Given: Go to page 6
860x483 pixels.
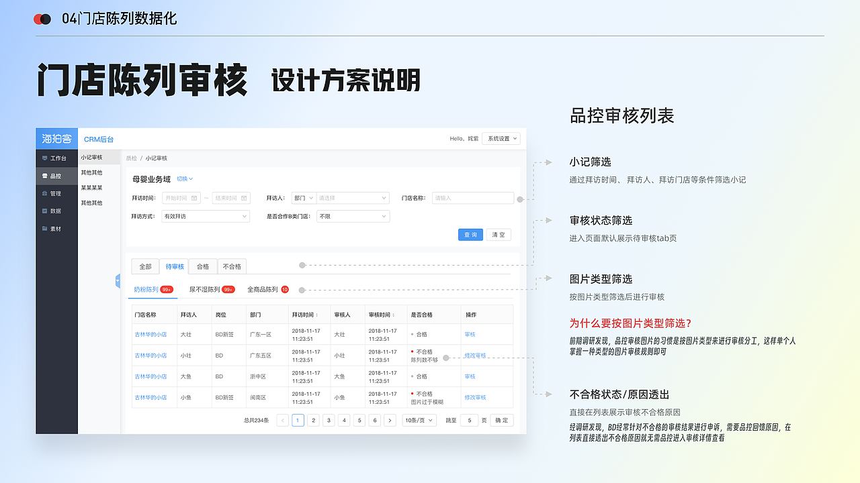Looking at the screenshot, I should click(375, 421).
